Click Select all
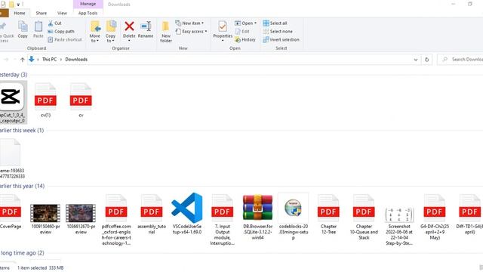The height and width of the screenshot is (272, 483). (x=275, y=23)
